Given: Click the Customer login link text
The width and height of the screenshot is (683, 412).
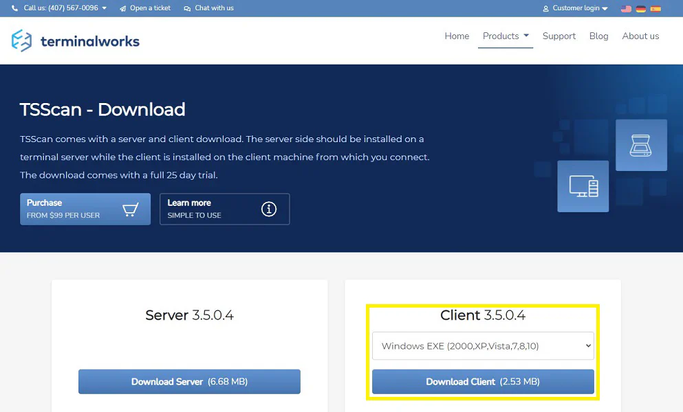Looking at the screenshot, I should pos(576,8).
